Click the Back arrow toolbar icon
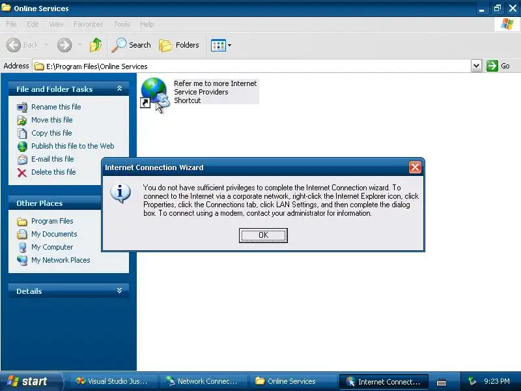Image resolution: width=521 pixels, height=391 pixels. point(14,45)
